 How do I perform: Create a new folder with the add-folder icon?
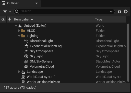pos(119,12)
